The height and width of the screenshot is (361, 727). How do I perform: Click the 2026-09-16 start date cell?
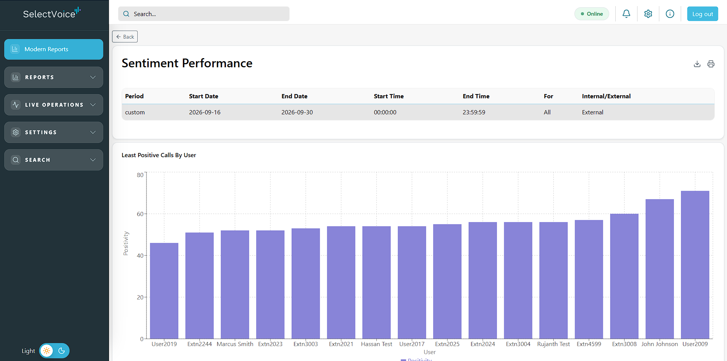[x=205, y=112]
